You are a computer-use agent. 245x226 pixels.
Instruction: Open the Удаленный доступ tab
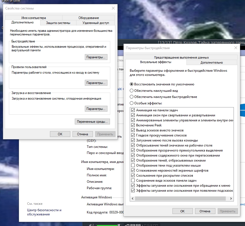pyautogui.click(x=96, y=23)
